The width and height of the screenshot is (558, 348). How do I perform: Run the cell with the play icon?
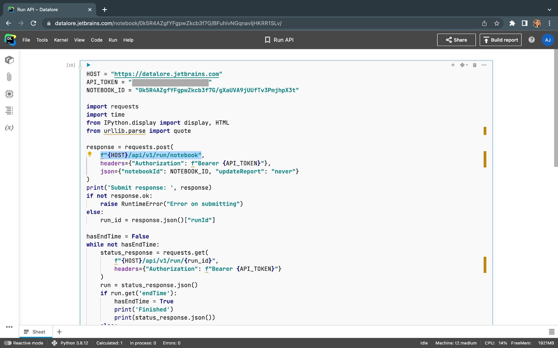89,65
